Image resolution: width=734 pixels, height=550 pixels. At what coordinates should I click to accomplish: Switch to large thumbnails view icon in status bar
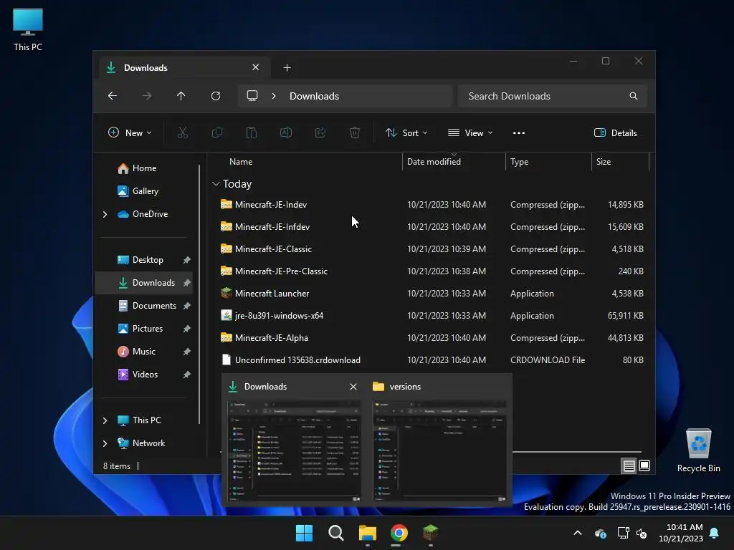click(644, 465)
